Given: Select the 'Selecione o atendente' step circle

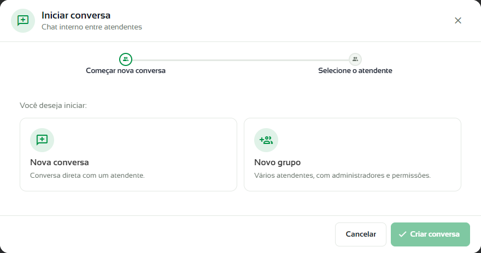Looking at the screenshot, I should (355, 59).
